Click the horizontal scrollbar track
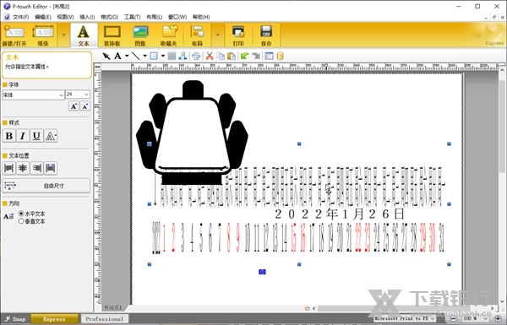 [403, 308]
